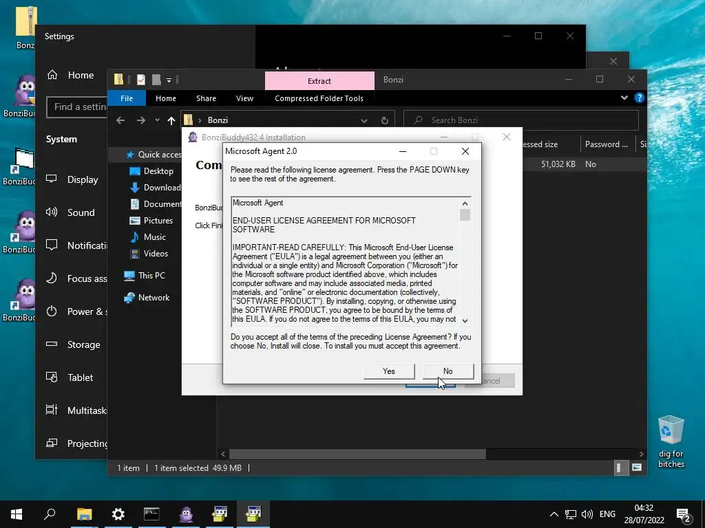Image resolution: width=705 pixels, height=528 pixels.
Task: Open Display settings page
Action: tap(72, 179)
